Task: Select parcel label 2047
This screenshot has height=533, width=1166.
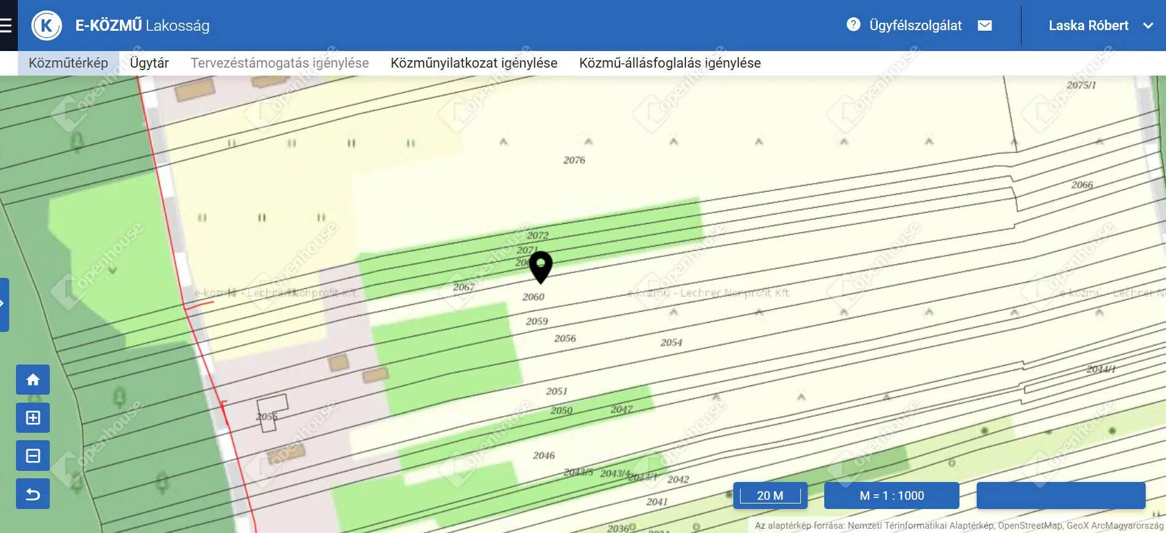Action: pyautogui.click(x=621, y=409)
